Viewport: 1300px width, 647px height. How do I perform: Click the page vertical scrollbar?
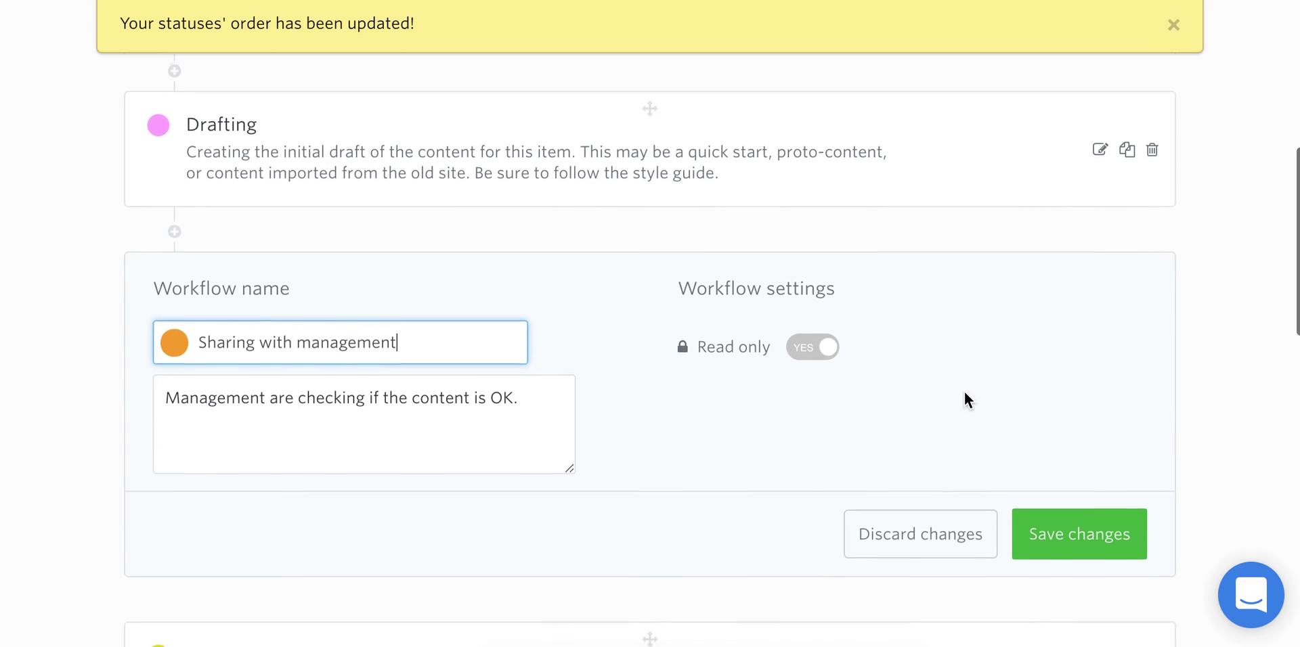pyautogui.click(x=1297, y=241)
